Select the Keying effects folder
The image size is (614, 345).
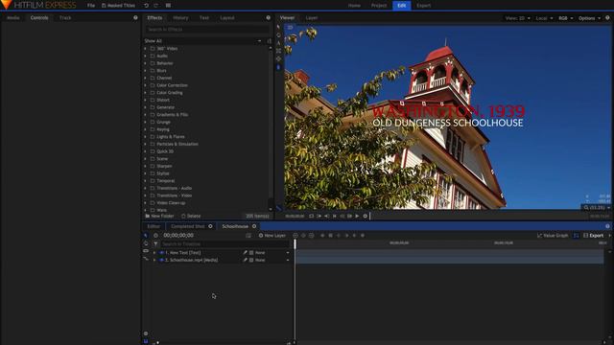tap(163, 129)
